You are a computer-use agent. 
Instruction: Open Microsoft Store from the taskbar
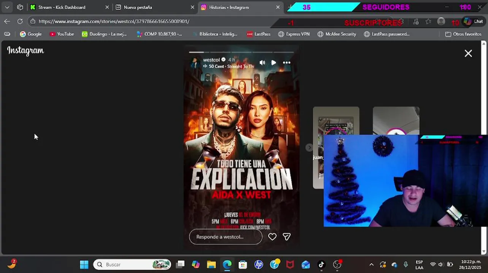coord(242,265)
